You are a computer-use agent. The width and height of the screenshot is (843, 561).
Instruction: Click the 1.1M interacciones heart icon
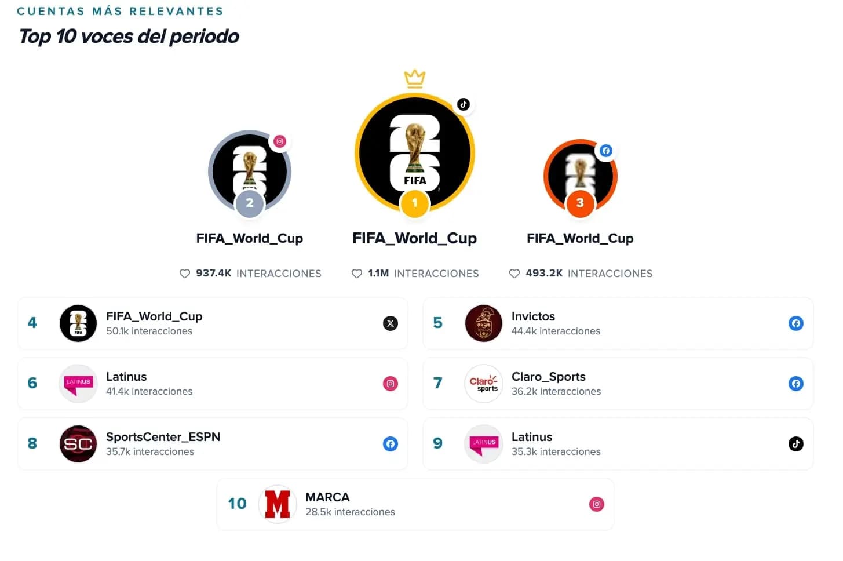(357, 274)
